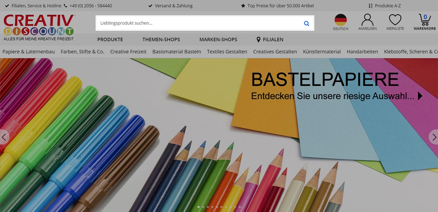
Task: Click the cart item count badge showing 0
Action: tap(426, 17)
